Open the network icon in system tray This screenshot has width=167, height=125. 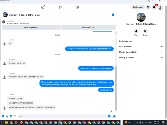[143, 123]
